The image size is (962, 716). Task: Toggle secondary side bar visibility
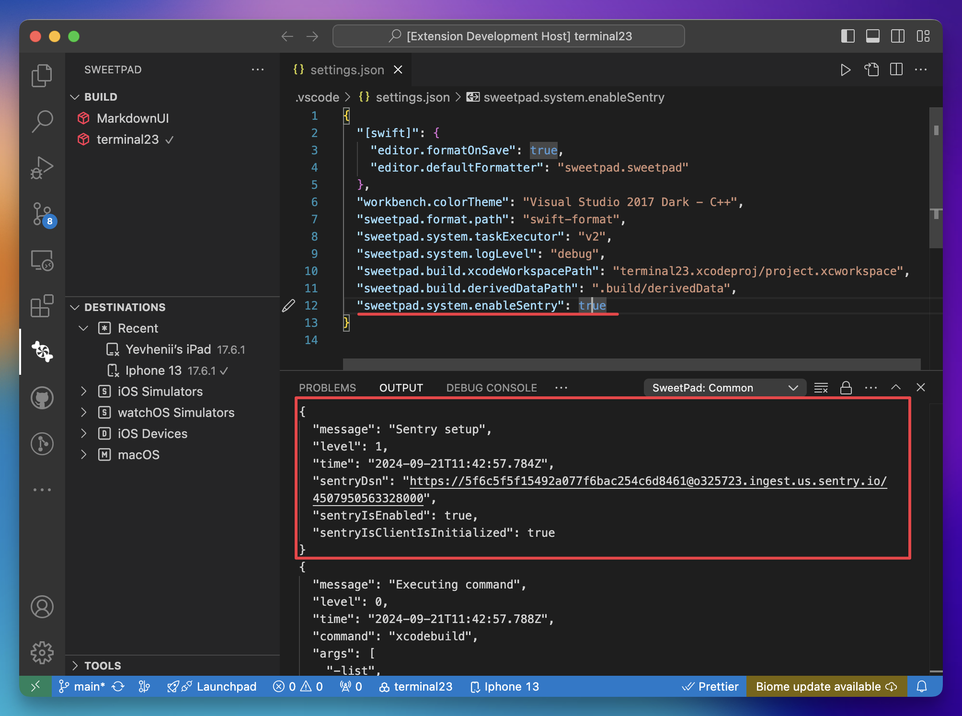point(898,36)
